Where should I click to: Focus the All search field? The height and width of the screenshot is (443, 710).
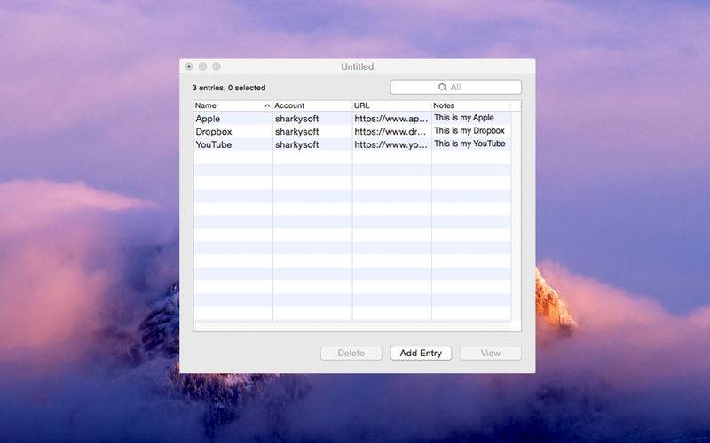(x=456, y=87)
